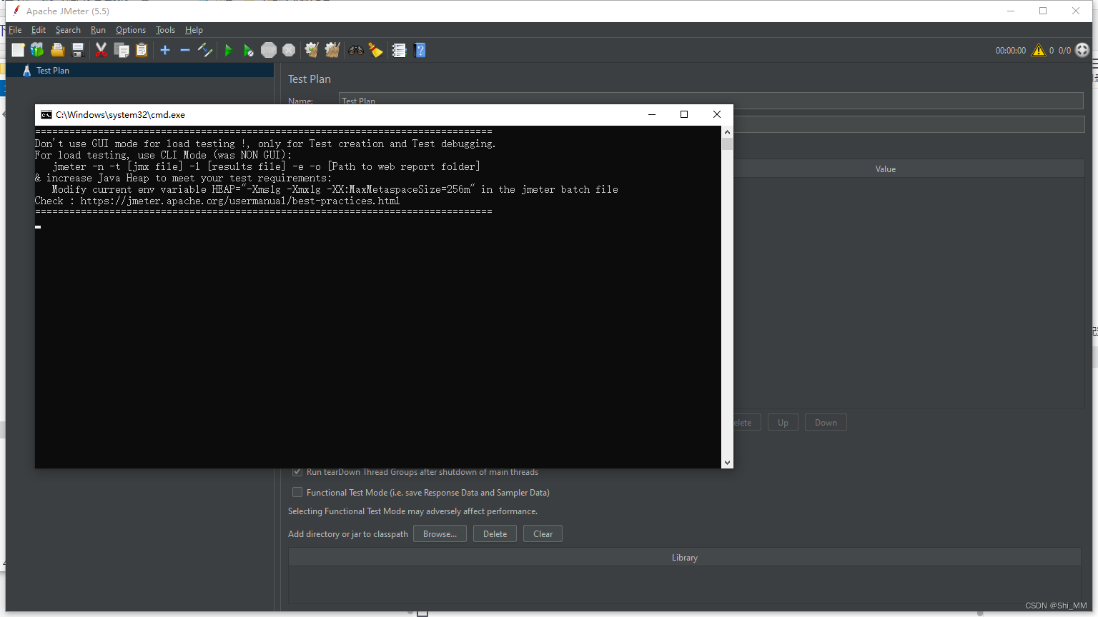Click the Reset Search broom icon
This screenshot has height=617, width=1098.
click(x=375, y=50)
